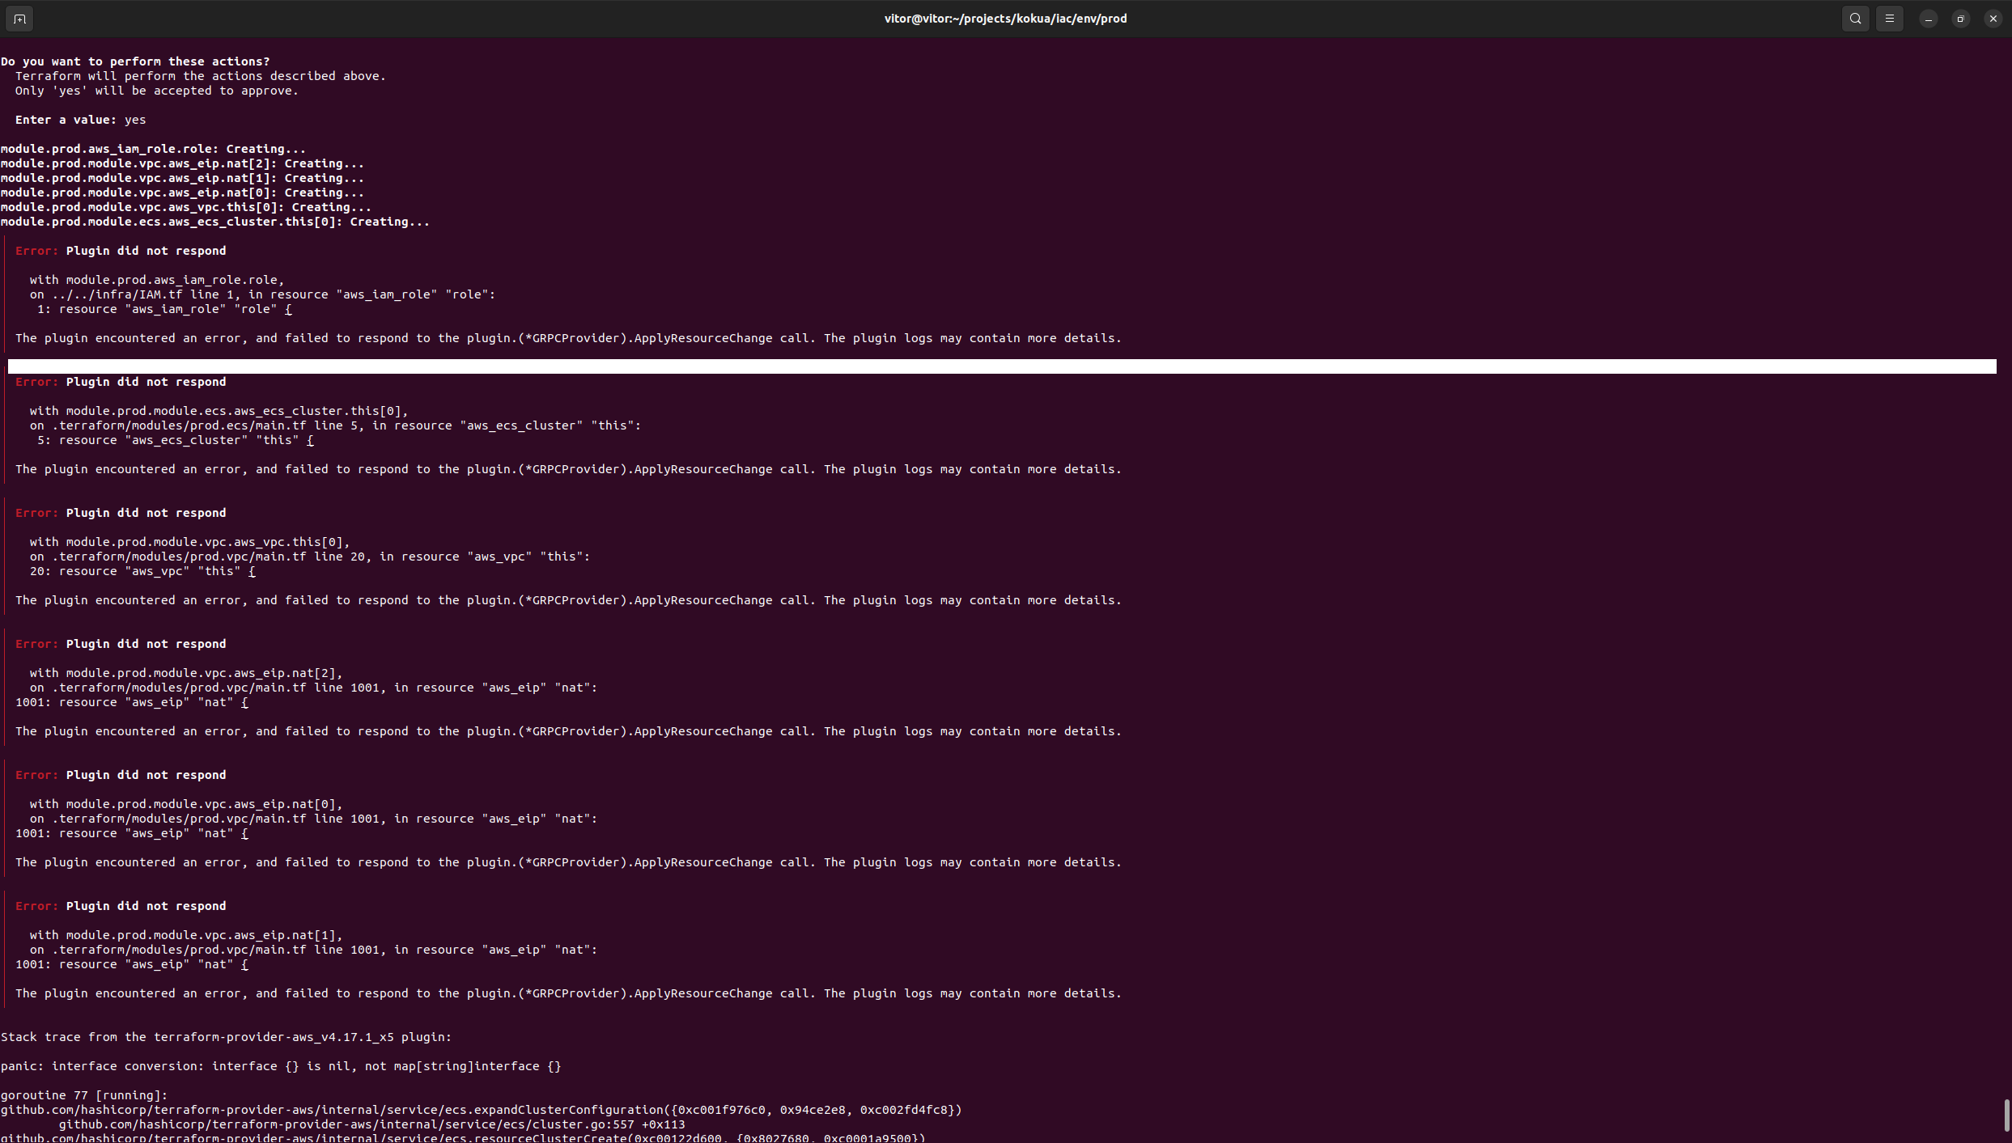Click error heading above aws_iam_role.role

click(x=121, y=251)
